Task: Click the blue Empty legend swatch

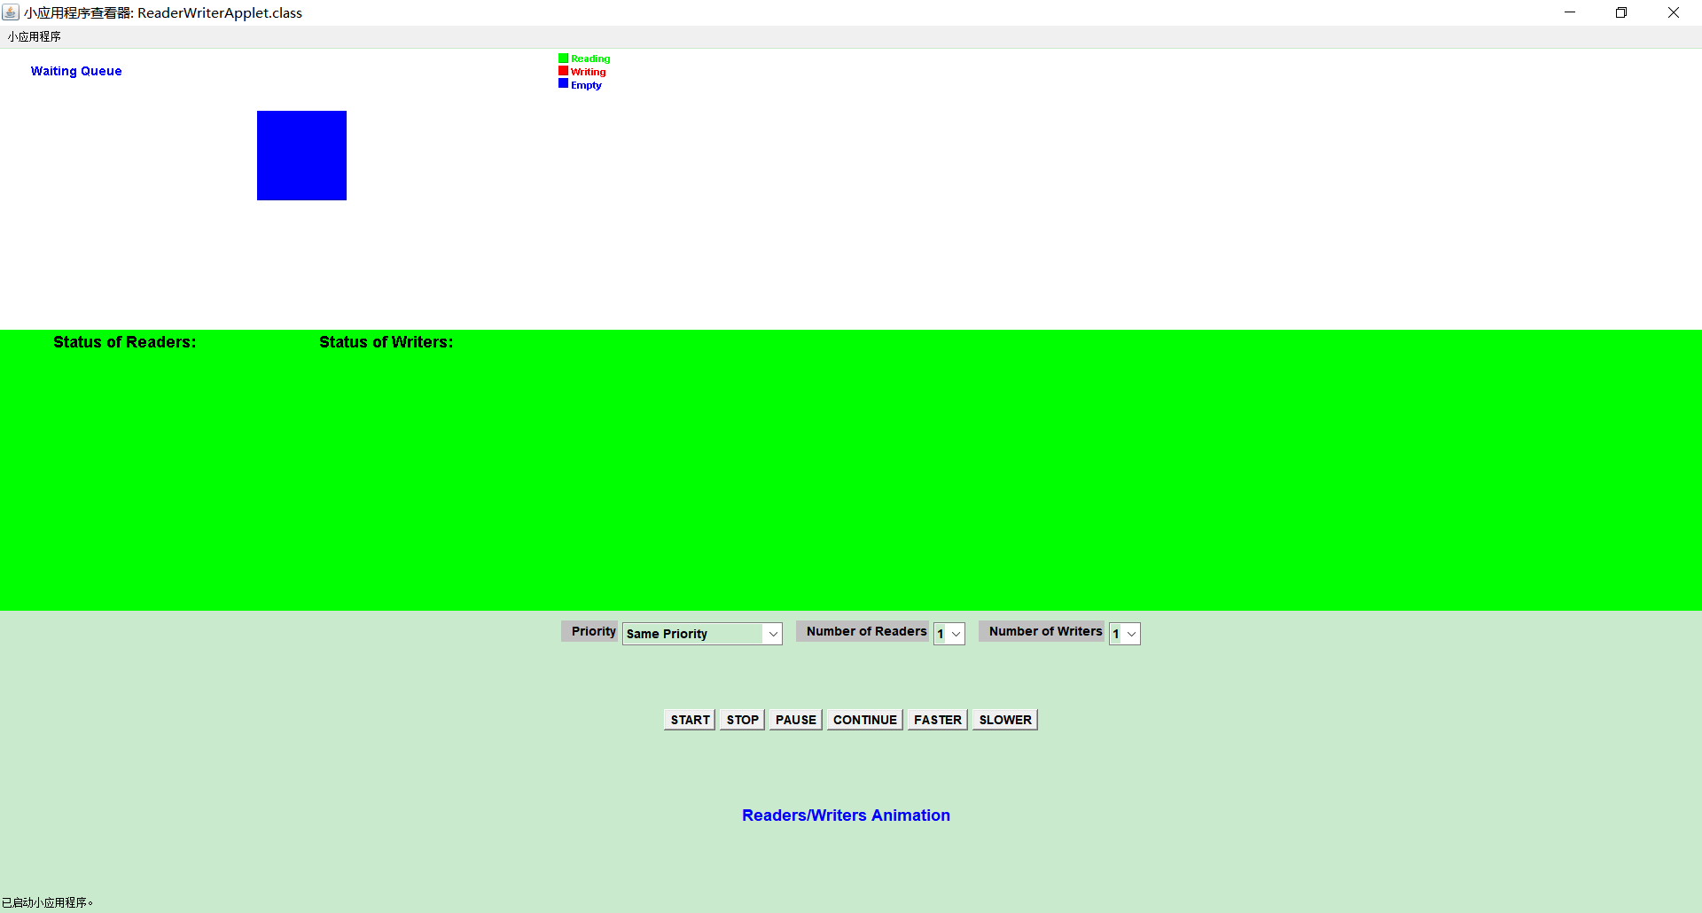Action: pyautogui.click(x=563, y=83)
